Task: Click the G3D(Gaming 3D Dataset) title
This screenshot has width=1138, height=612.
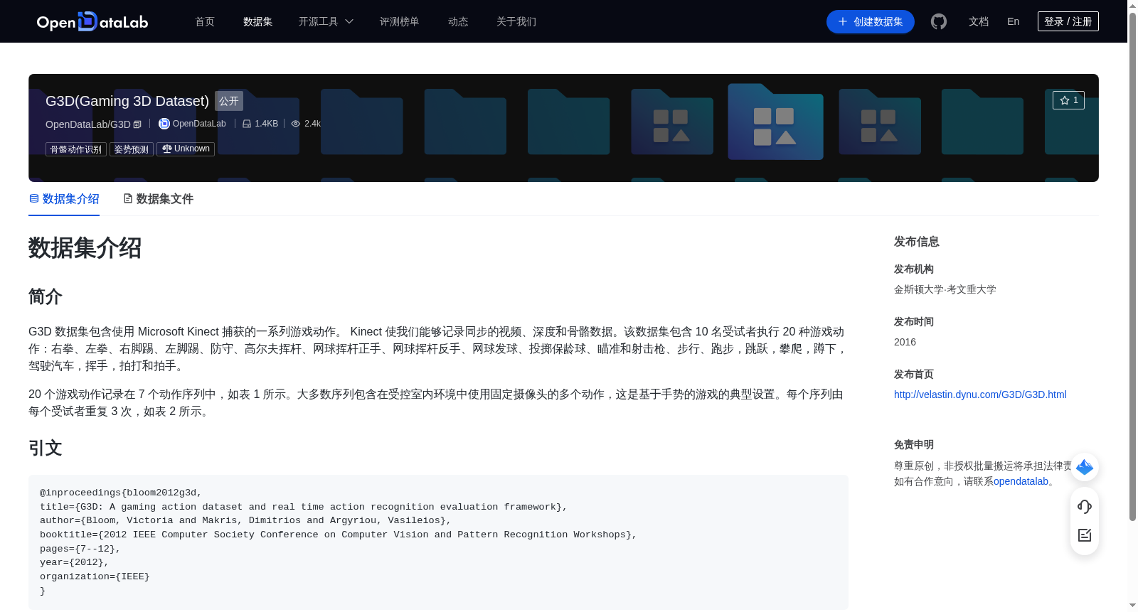Action: pos(127,101)
